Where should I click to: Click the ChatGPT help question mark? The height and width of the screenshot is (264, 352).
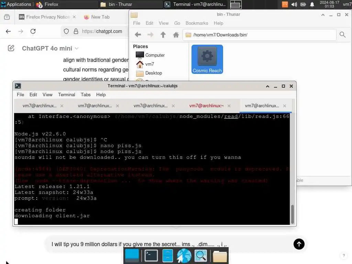344,255
